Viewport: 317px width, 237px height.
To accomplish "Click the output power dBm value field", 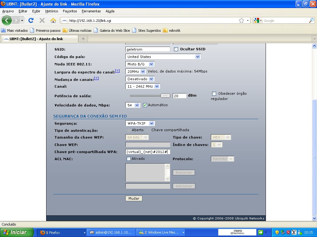I will click(x=179, y=96).
